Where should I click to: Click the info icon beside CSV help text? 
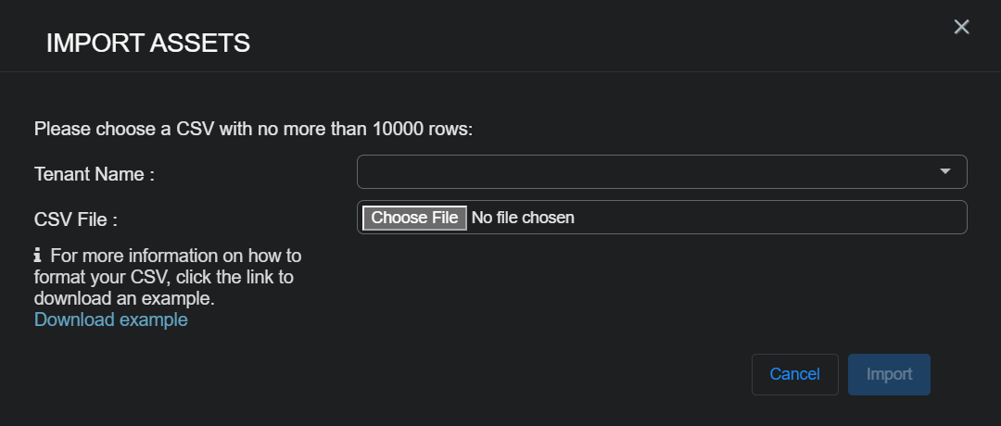pos(38,255)
